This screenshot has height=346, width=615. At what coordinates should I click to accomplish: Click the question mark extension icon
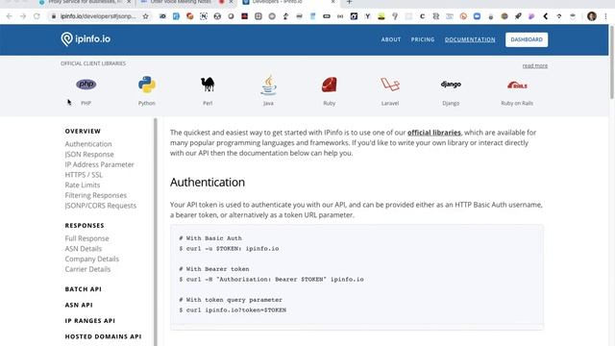coord(395,16)
